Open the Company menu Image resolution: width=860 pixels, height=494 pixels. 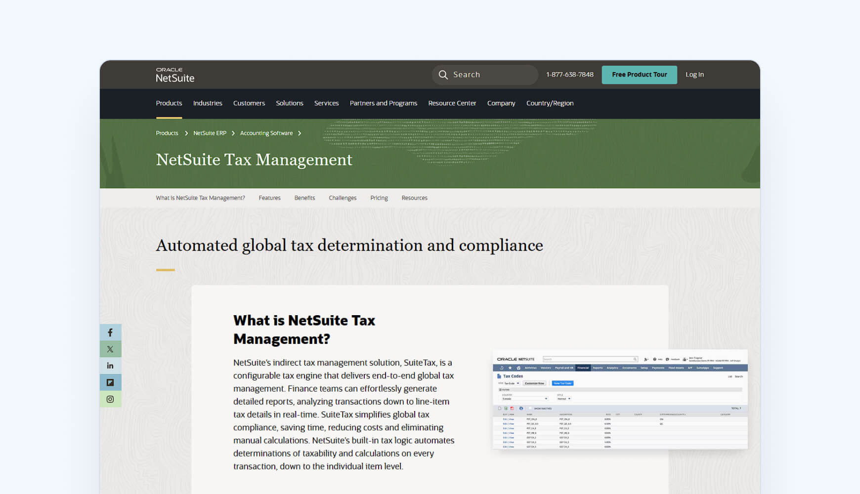(x=501, y=103)
